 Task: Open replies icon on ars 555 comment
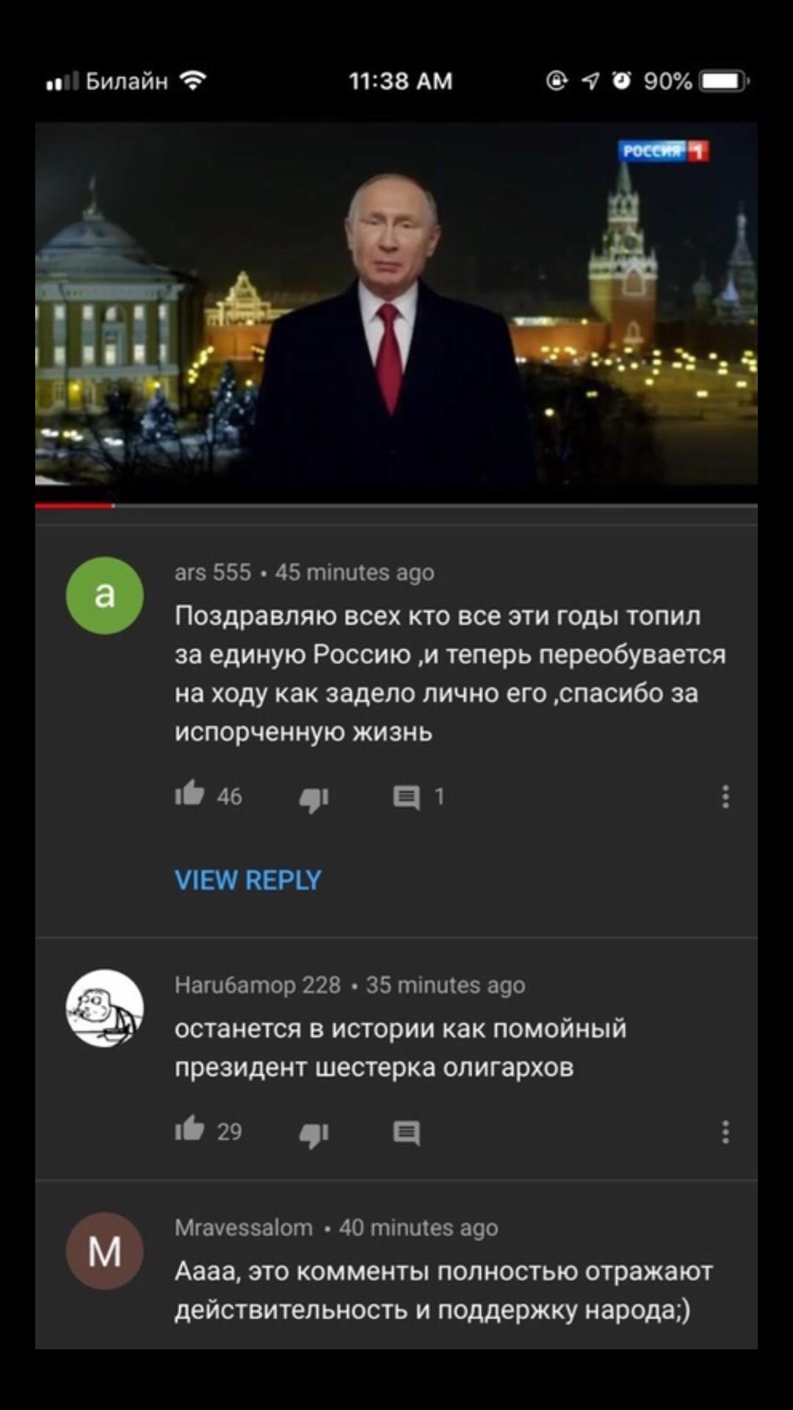pos(406,798)
